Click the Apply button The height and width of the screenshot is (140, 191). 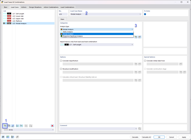[184, 137]
